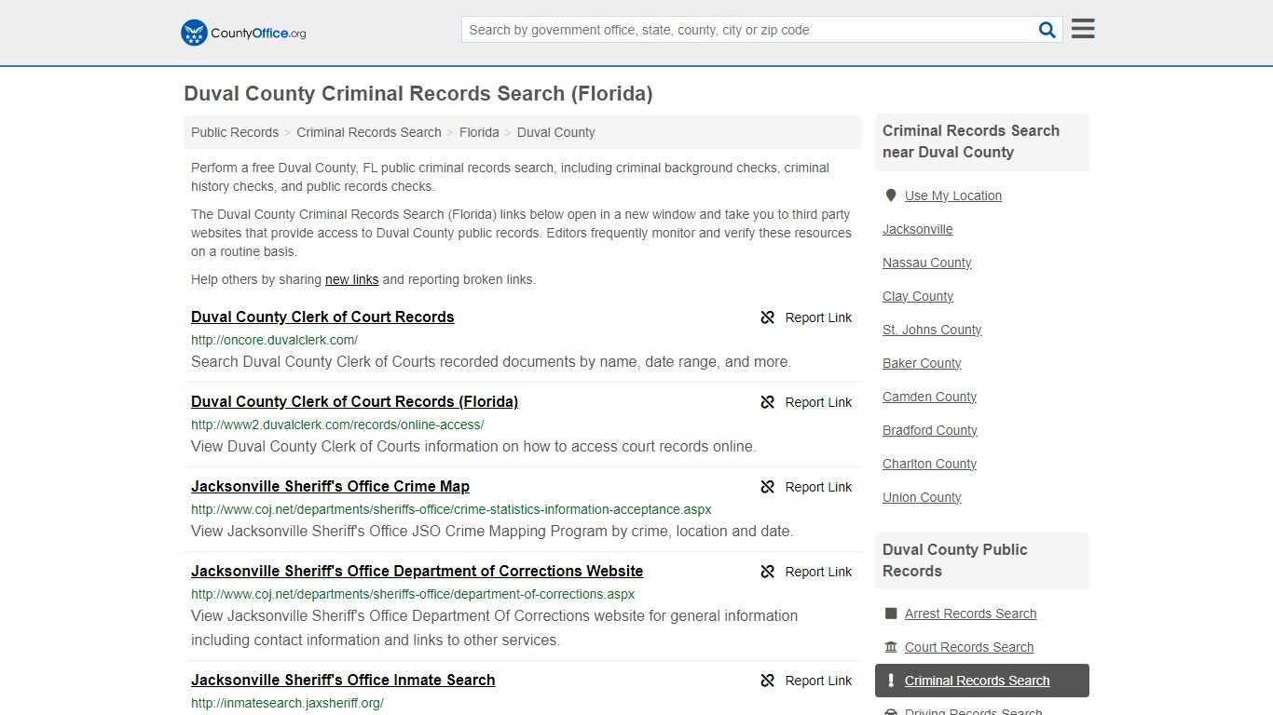Select Clay County link
The width and height of the screenshot is (1273, 715).
pos(918,296)
